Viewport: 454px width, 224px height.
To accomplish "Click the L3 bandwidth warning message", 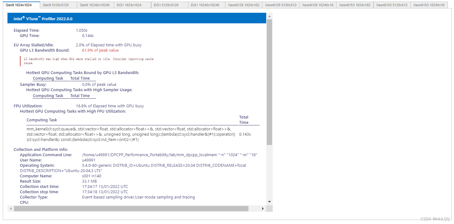I will click(x=89, y=61).
